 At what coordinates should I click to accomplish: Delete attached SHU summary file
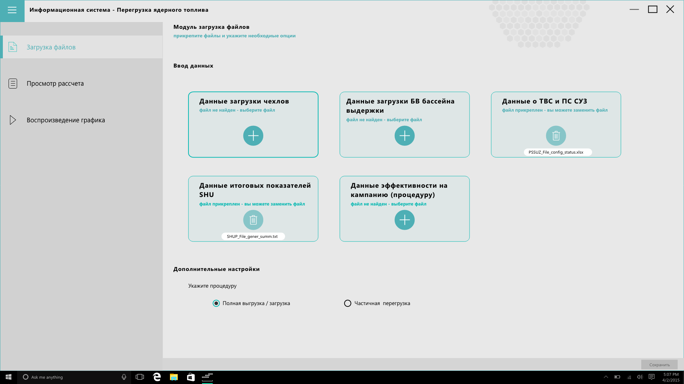pos(253,220)
